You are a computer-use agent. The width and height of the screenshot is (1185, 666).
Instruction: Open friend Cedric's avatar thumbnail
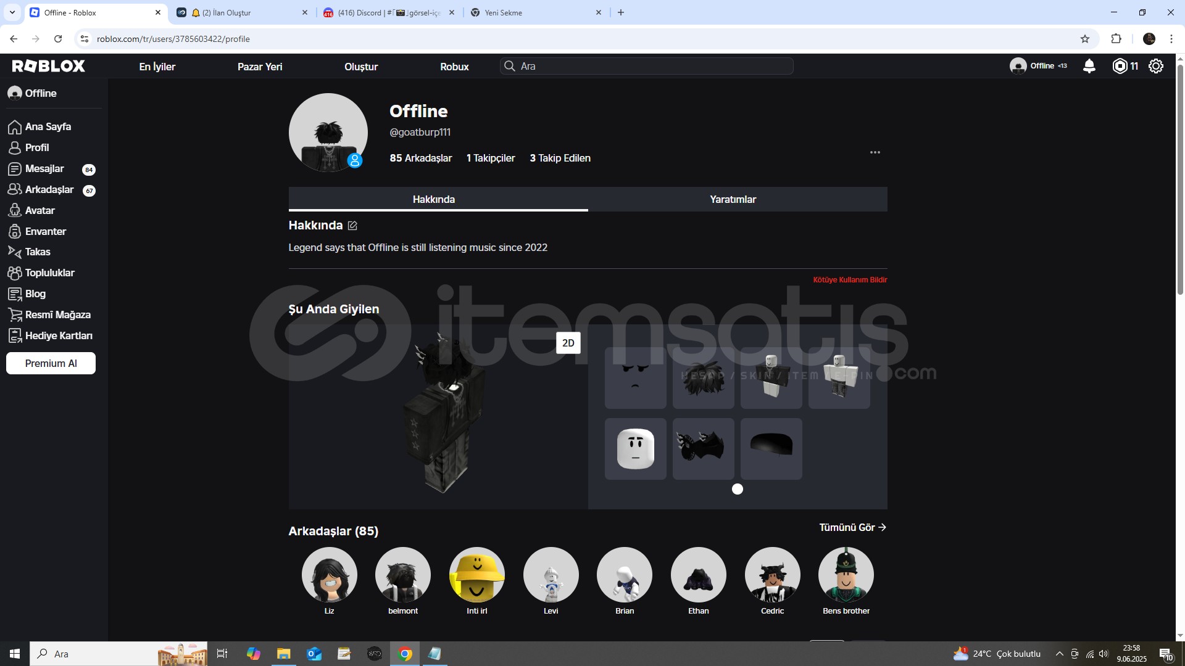(x=772, y=575)
